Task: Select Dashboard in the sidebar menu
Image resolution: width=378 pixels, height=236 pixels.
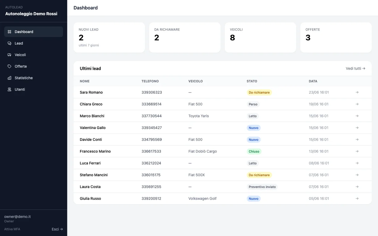Action: point(33,32)
